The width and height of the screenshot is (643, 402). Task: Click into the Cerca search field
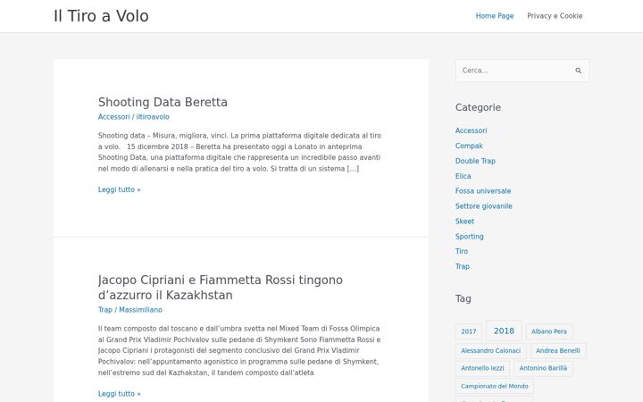pyautogui.click(x=522, y=71)
